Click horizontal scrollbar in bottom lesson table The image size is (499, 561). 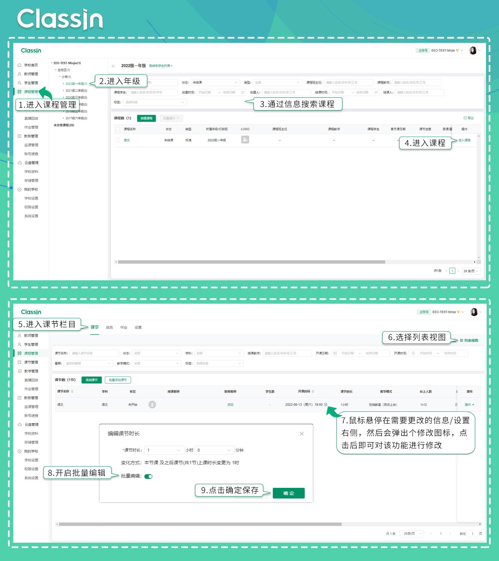pos(200,524)
